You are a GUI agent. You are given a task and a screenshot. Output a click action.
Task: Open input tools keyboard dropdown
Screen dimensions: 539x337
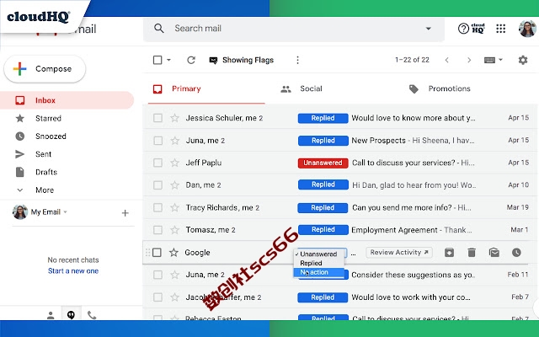[x=494, y=60]
